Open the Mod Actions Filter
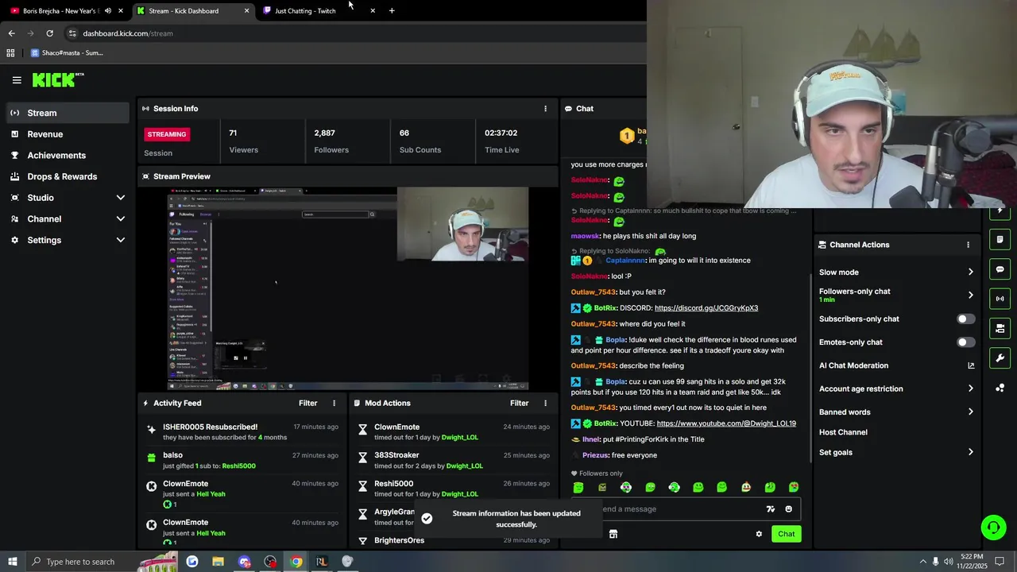The image size is (1017, 572). tap(519, 404)
